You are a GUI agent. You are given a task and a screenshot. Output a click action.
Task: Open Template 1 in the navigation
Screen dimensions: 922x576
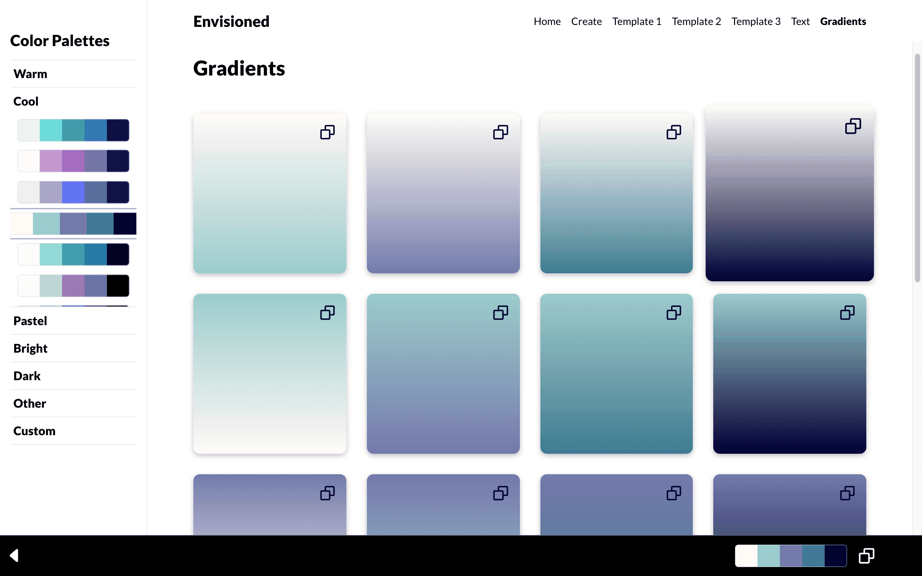point(637,21)
